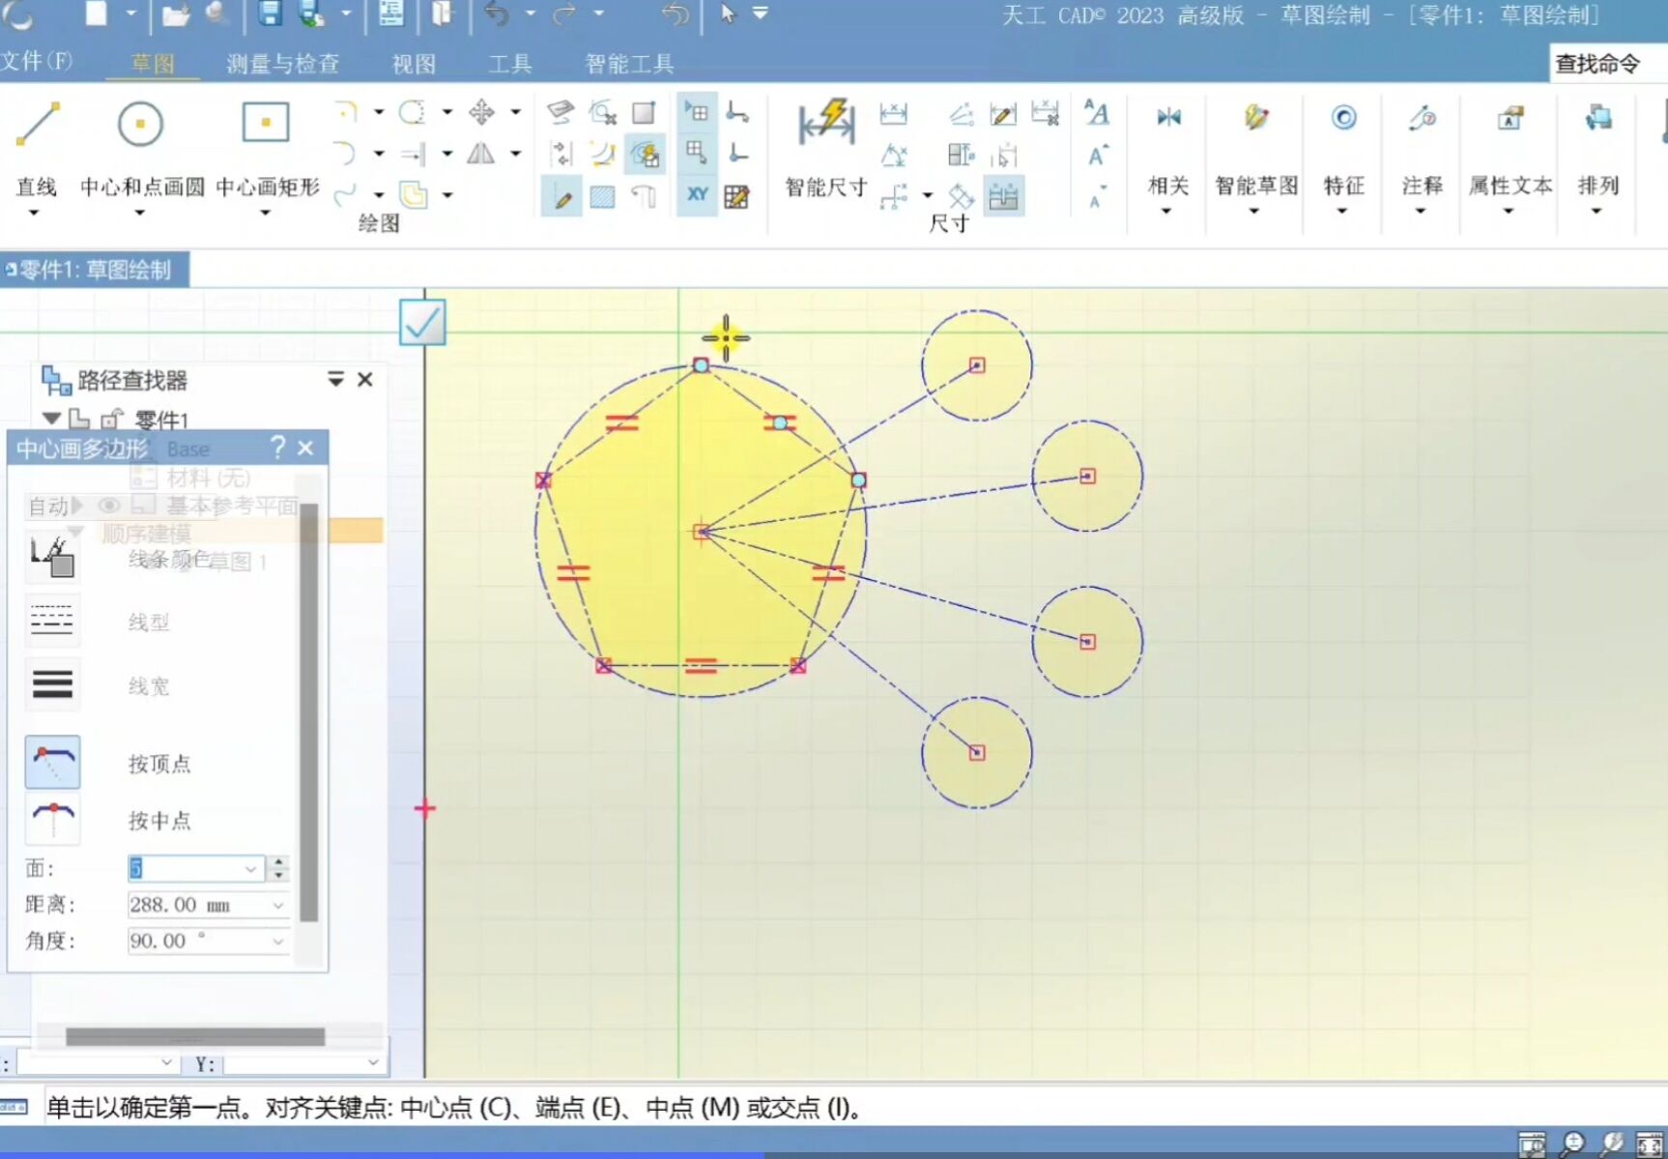The width and height of the screenshot is (1668, 1159).
Task: Click the line type (线型) icon
Action: (52, 620)
